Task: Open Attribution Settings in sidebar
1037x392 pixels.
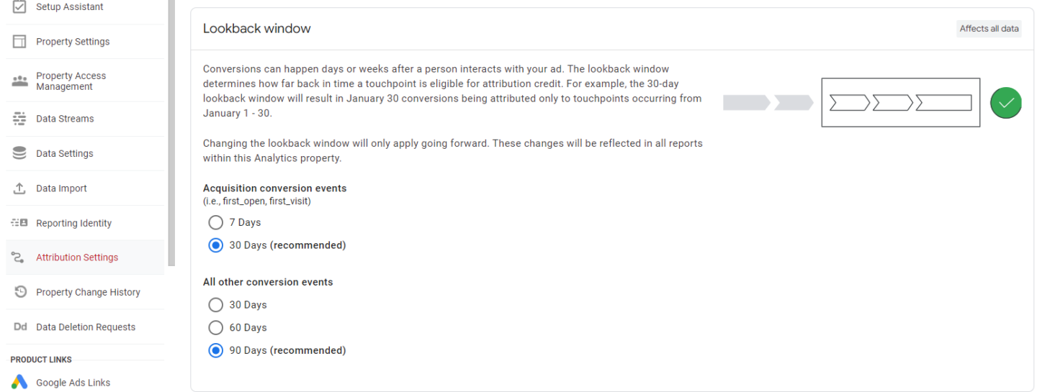Action: tap(77, 257)
